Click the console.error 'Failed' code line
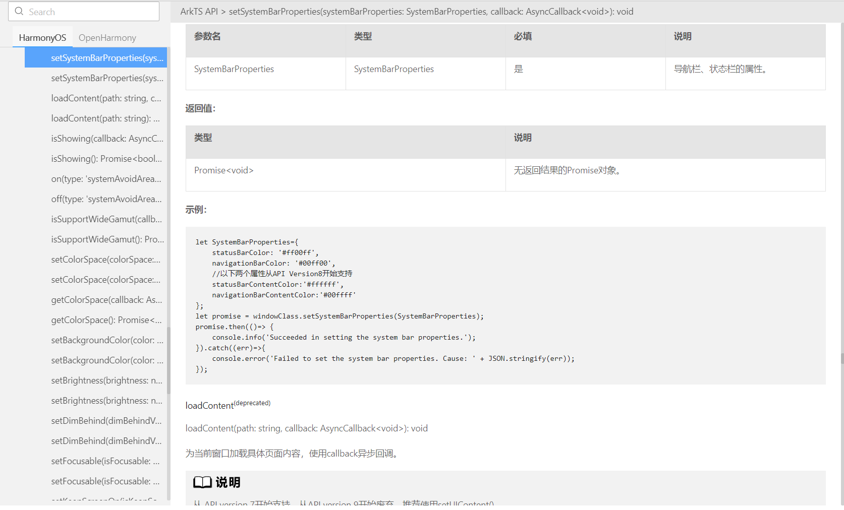Screen dimensions: 844x510 click(x=393, y=358)
